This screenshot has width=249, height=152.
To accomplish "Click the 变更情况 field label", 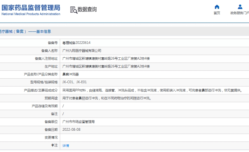I will pos(51,138).
